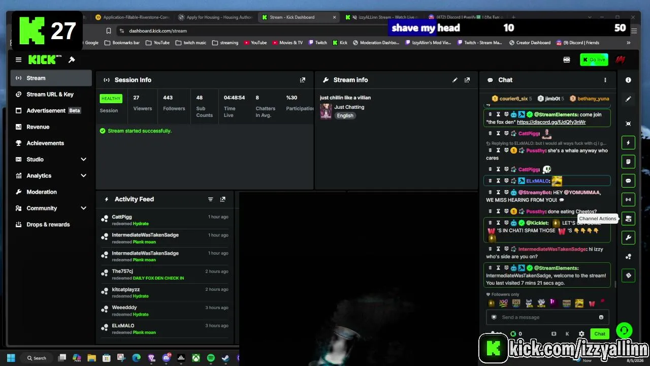650x366 pixels.
Task: Open Discord from the taskbar
Action: [166, 358]
